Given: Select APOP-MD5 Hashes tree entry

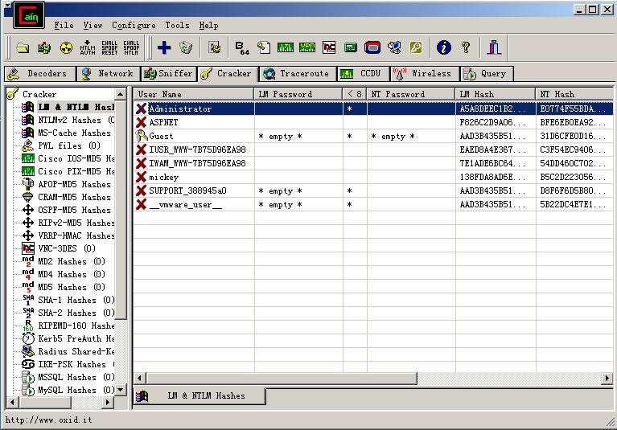Looking at the screenshot, I should [x=67, y=184].
